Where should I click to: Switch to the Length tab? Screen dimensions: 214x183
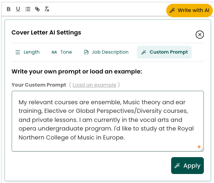27,52
